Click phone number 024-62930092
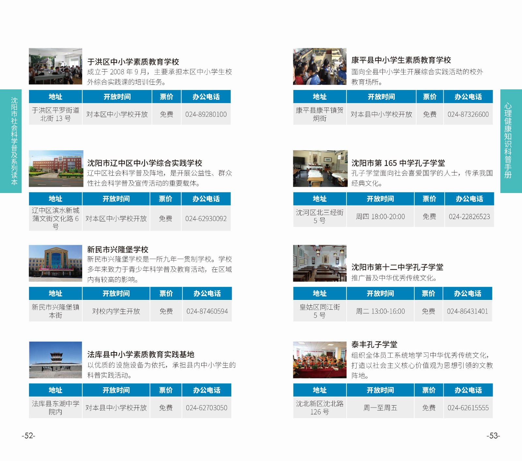Viewport: 522px width, 461px height. (206, 219)
